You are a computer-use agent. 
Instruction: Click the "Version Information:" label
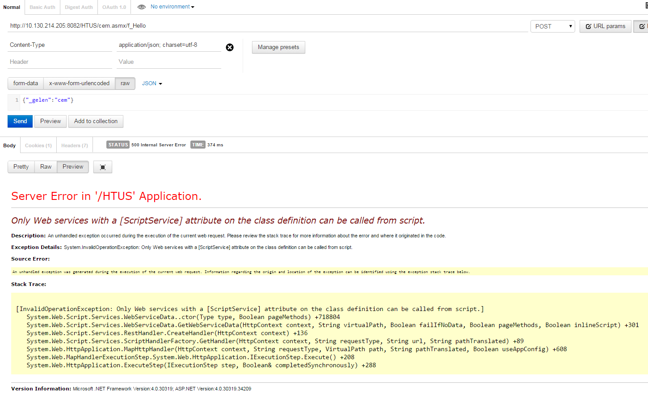[x=41, y=389]
